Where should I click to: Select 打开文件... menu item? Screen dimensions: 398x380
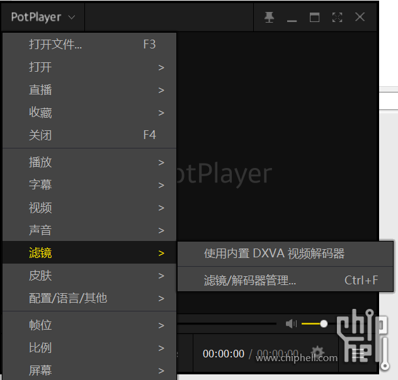[89, 45]
